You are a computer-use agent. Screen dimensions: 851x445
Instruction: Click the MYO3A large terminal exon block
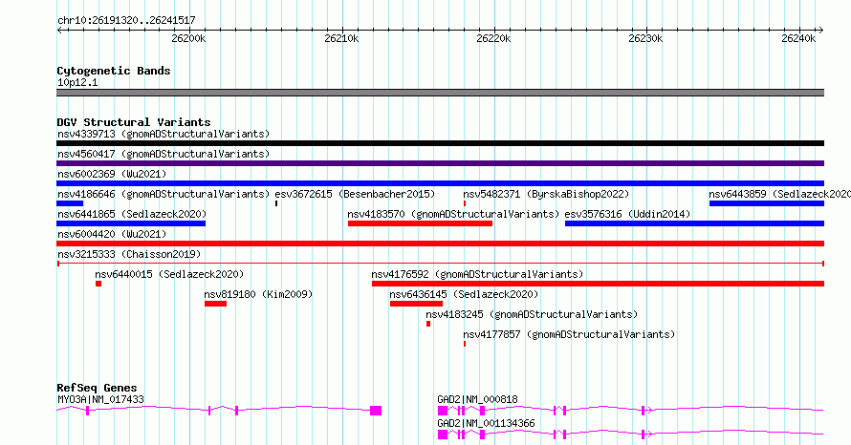(376, 411)
